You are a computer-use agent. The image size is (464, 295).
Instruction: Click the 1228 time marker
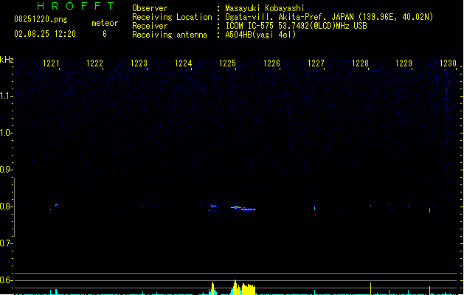360,63
